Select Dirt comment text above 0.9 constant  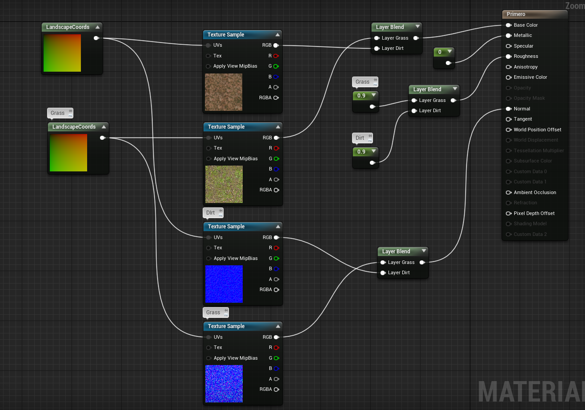tap(360, 138)
